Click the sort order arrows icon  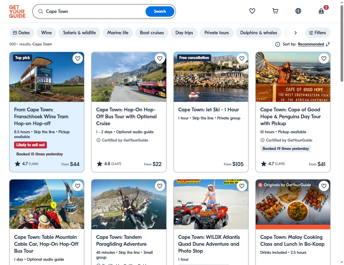point(328,44)
